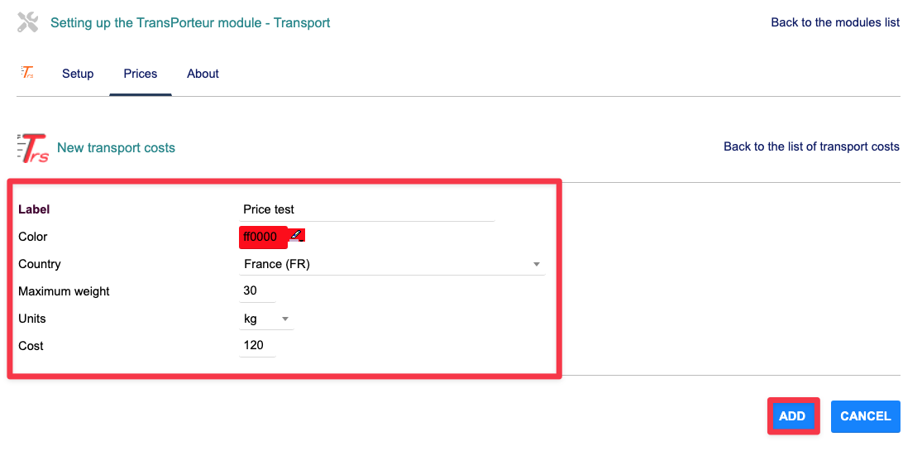Viewport: 922px width, 451px height.
Task: Click the bold Label field caption
Action: [34, 209]
